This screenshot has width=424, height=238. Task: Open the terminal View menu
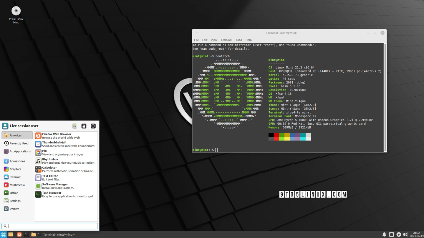pos(214,40)
